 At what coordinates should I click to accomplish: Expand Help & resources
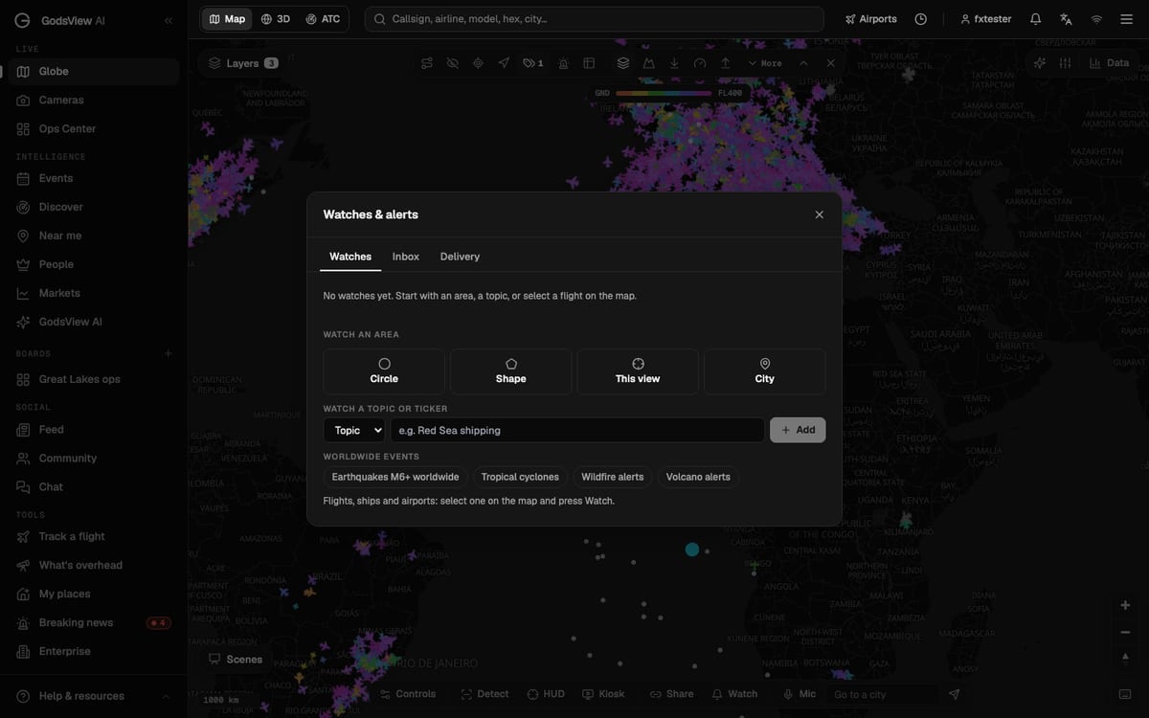(x=94, y=696)
